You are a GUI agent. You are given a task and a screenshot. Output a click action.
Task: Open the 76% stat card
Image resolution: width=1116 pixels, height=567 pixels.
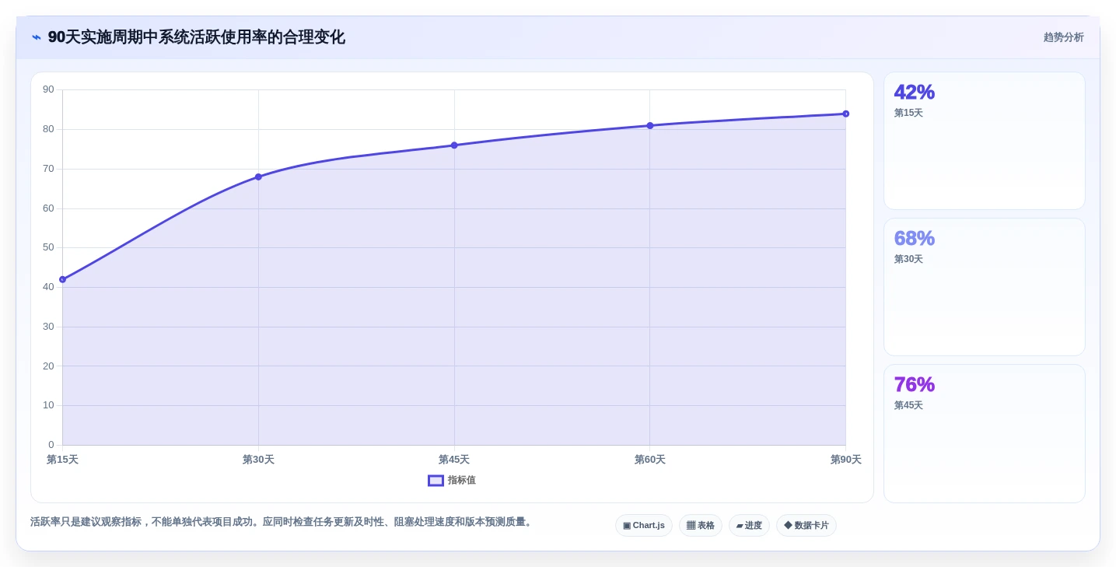[985, 433]
